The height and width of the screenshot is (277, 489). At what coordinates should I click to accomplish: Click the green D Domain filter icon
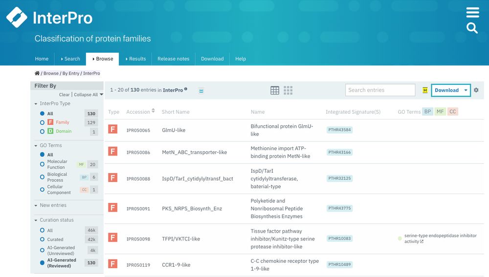[x=50, y=131]
